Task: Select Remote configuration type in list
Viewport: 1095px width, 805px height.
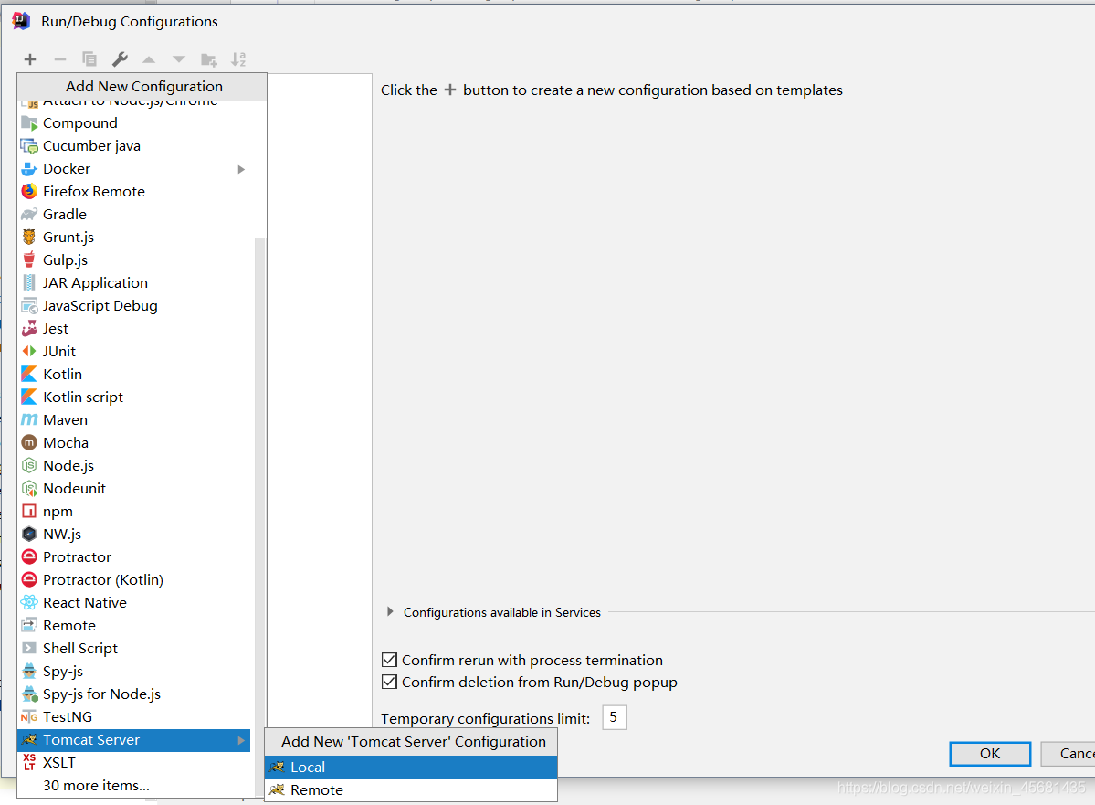Action: tap(134, 625)
